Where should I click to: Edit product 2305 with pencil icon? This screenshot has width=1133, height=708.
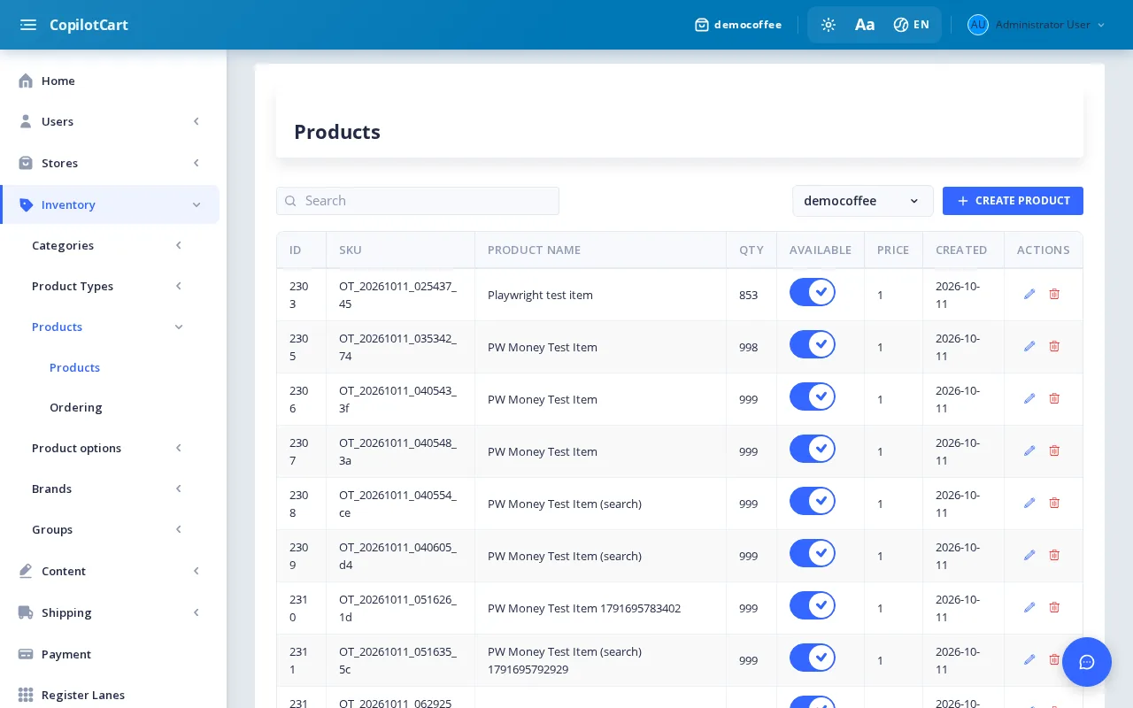click(1029, 346)
